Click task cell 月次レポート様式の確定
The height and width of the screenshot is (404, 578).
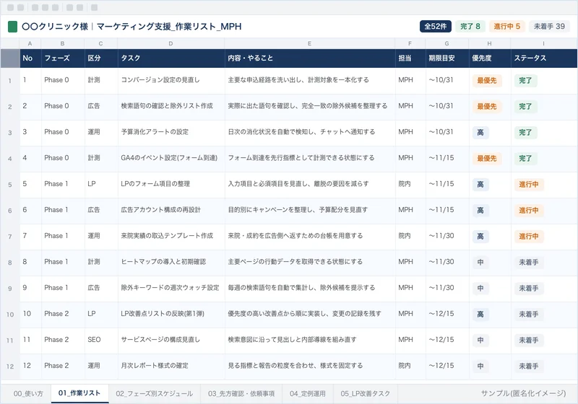coord(171,366)
